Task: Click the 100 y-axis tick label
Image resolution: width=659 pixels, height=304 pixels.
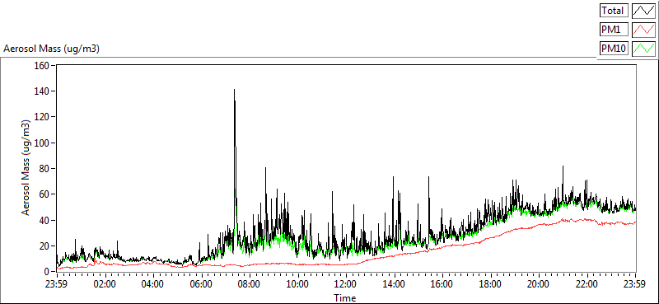Action: pos(44,143)
